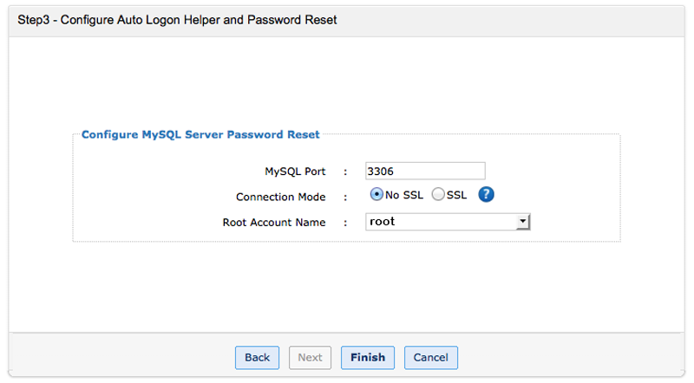Focus the MySQL Port input field

click(x=425, y=171)
